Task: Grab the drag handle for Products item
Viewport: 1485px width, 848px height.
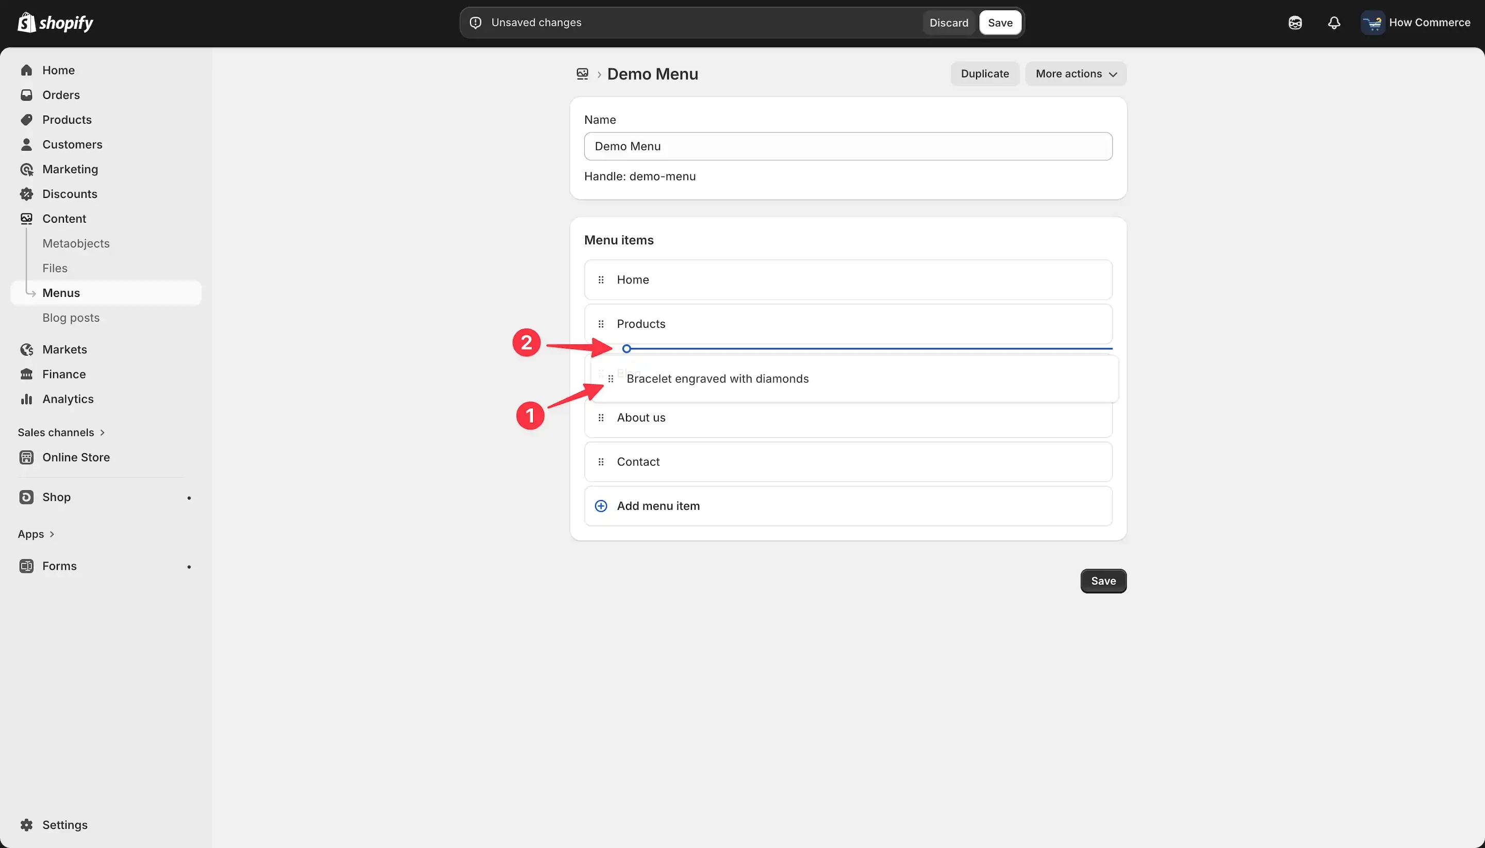Action: click(x=601, y=324)
